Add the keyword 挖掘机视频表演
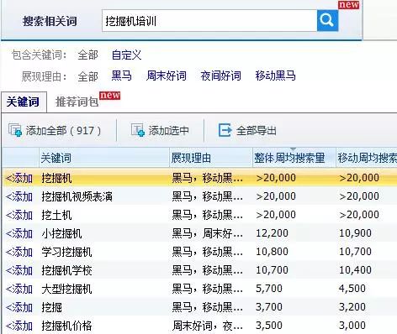397x334 pixels. [19, 196]
